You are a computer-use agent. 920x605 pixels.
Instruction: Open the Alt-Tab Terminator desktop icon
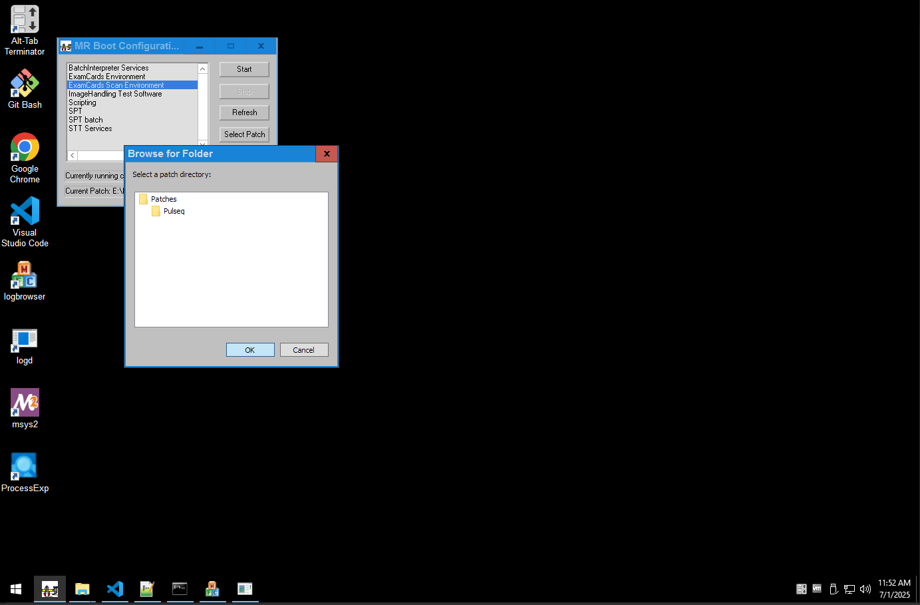pyautogui.click(x=25, y=31)
